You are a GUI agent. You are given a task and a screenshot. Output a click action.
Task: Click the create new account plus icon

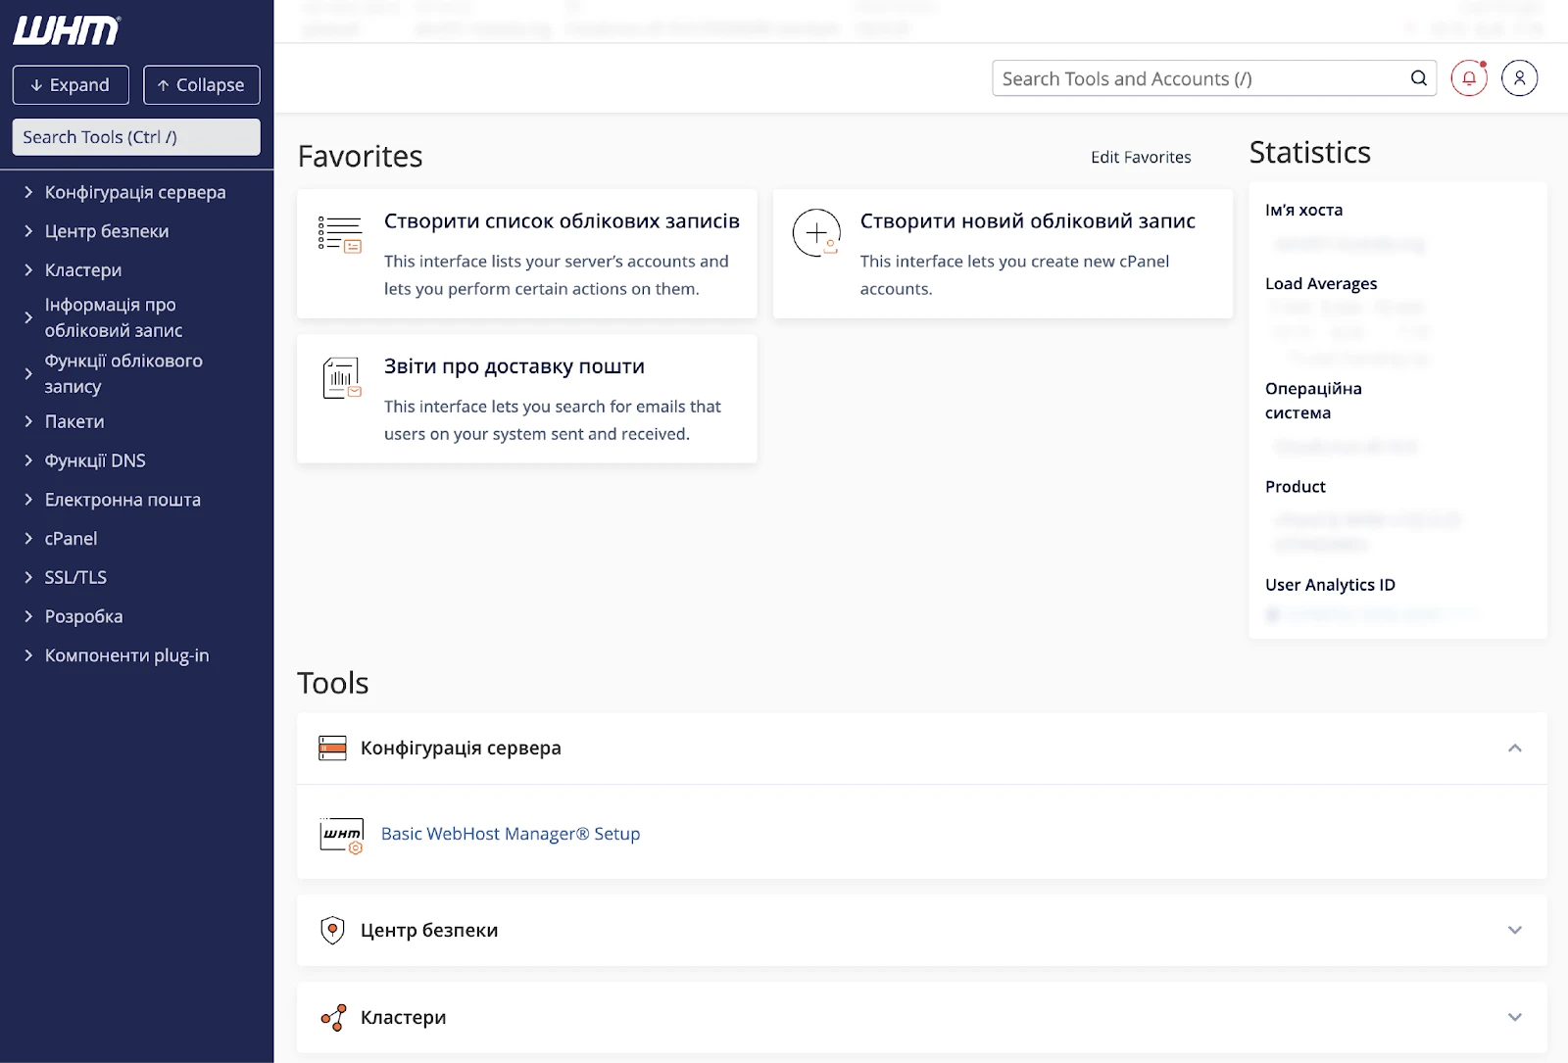tap(816, 233)
